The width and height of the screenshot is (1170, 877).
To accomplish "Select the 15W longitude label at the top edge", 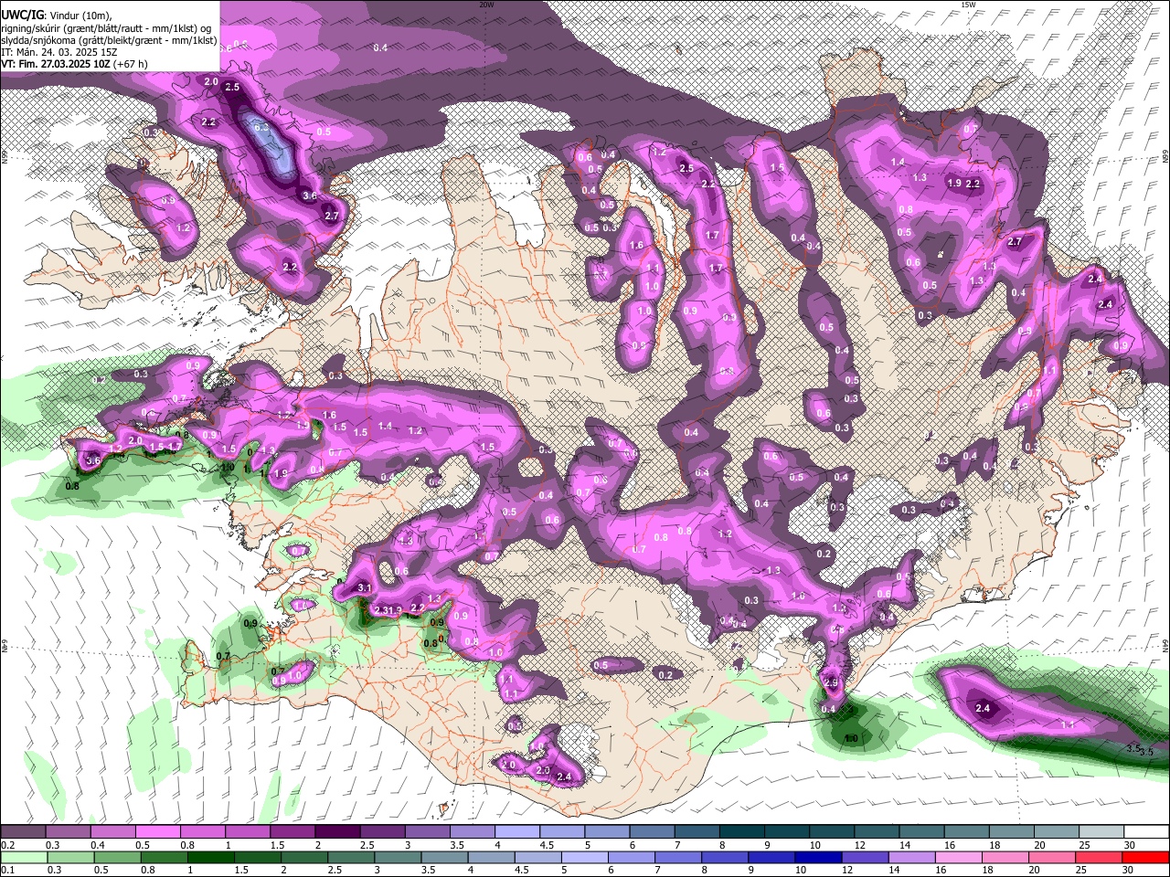I will pos(968,5).
